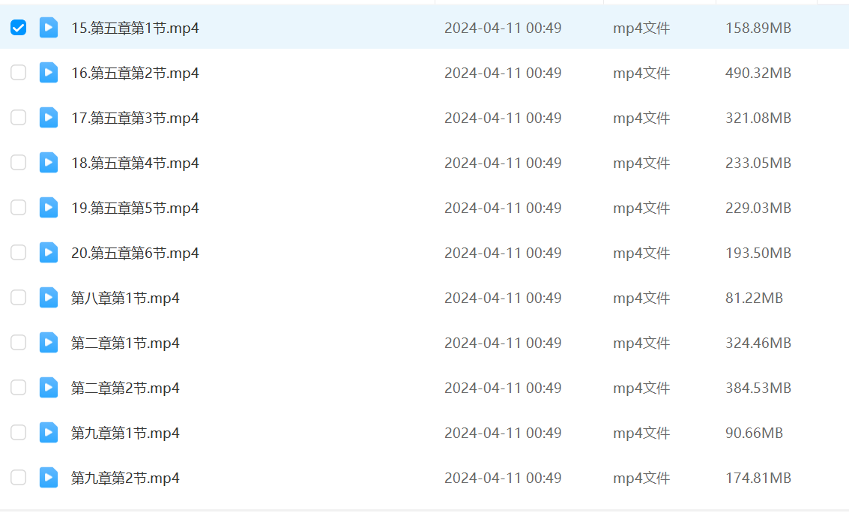The height and width of the screenshot is (528, 849).
Task: Click the video icon next to 第九章第2节.mp4
Action: [x=49, y=478]
